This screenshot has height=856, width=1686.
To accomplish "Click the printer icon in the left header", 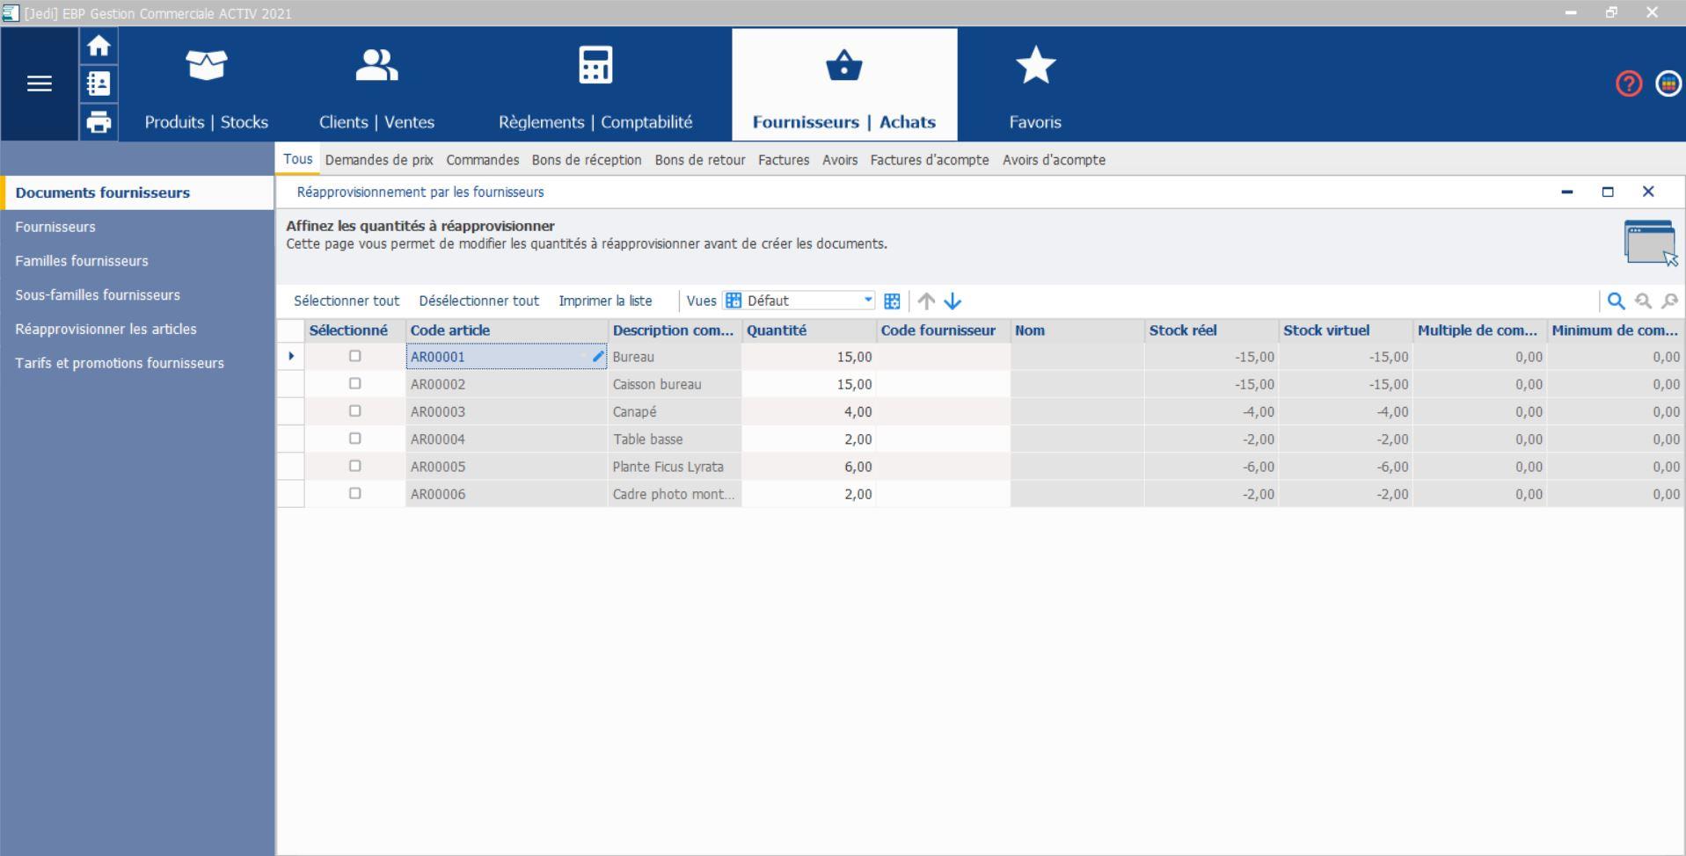I will (x=99, y=121).
